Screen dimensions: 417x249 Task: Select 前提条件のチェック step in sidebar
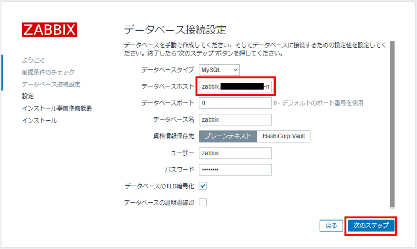point(48,72)
